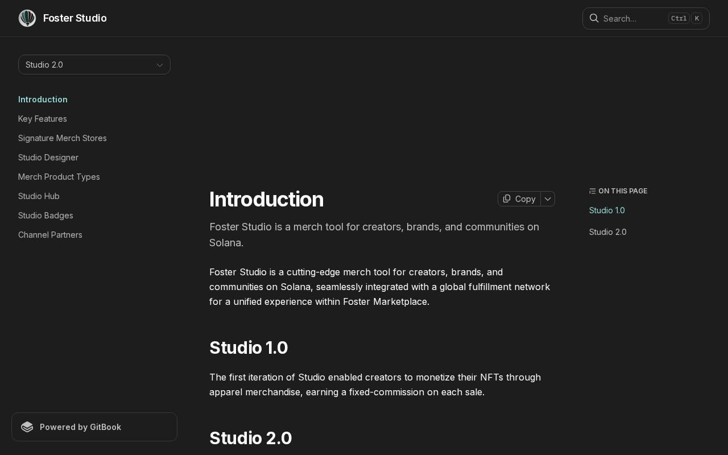Click the search magnifier icon
The height and width of the screenshot is (455, 728).
click(x=594, y=18)
